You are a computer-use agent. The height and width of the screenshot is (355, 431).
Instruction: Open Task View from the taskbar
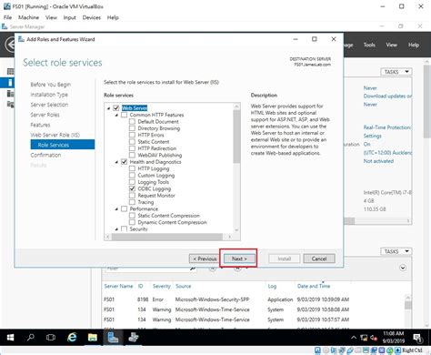51,338
